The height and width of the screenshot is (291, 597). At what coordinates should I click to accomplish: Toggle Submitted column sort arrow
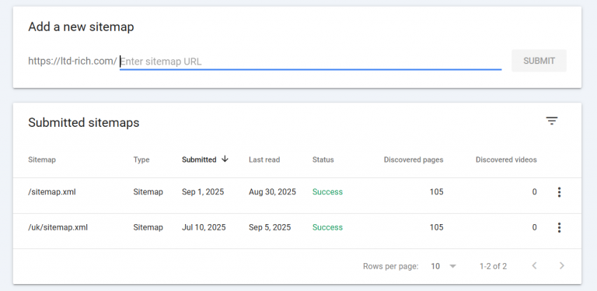click(x=225, y=160)
